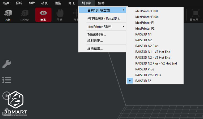The width and height of the screenshot is (203, 119).
Task: Select RAISE3D N2 Plus printer model
Action: click(x=155, y=46)
